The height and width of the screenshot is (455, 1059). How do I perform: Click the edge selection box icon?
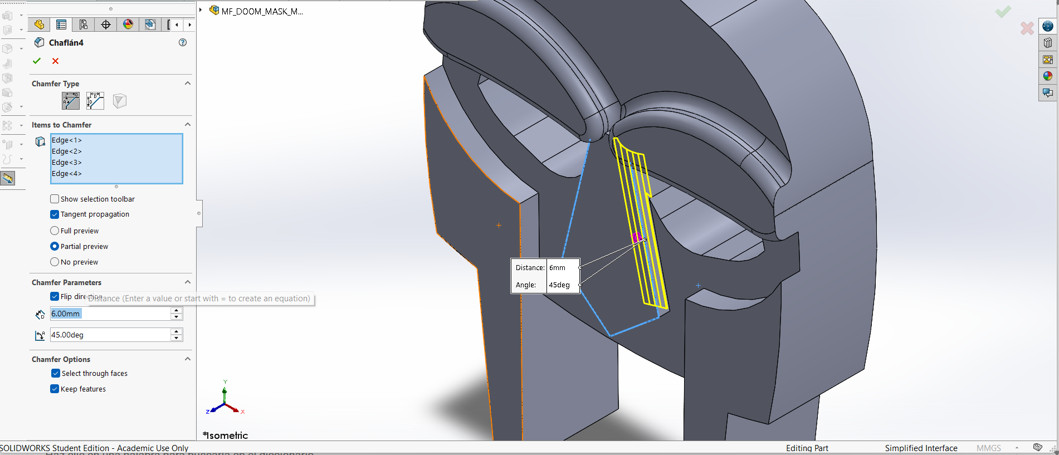40,141
